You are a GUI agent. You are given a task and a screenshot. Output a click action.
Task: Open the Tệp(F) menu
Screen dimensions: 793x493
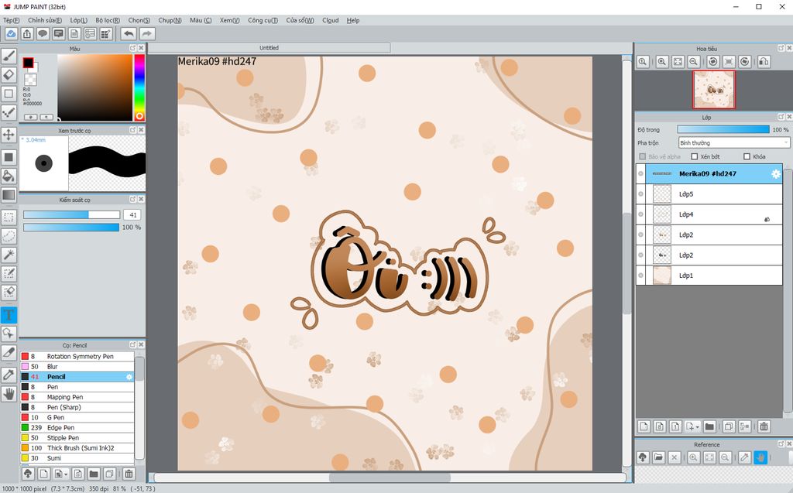11,20
